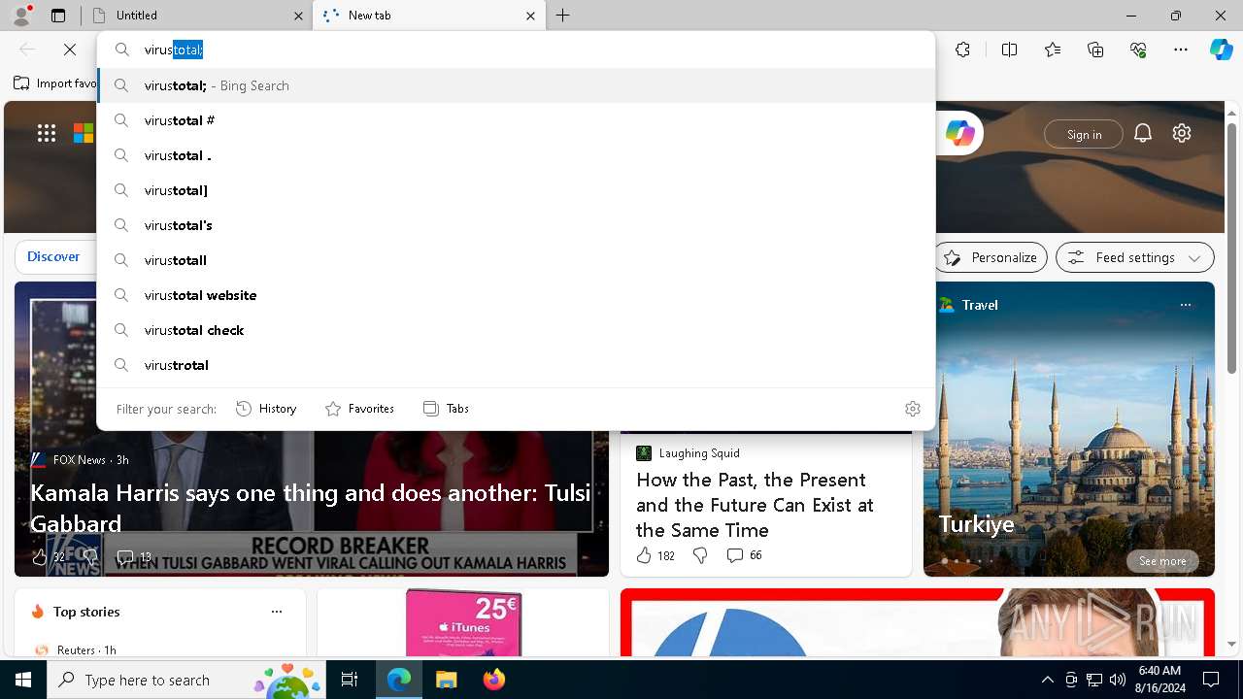
Task: Select 'virustrotal' suggestion
Action: tap(516, 365)
